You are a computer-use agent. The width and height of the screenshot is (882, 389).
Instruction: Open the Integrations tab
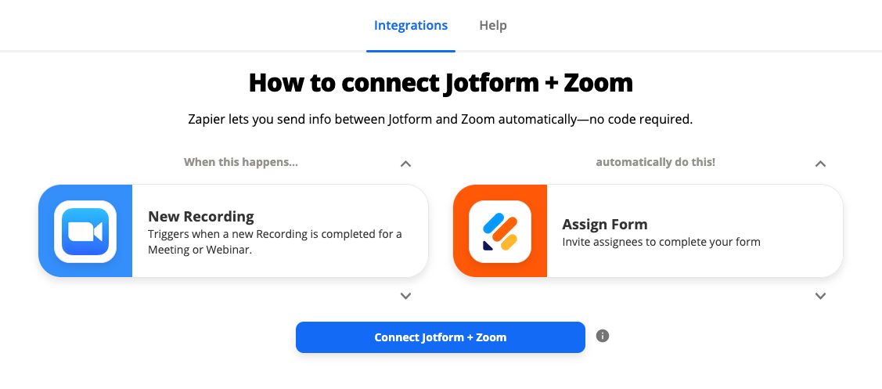click(411, 25)
